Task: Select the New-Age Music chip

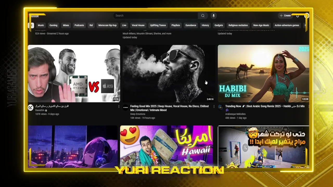Action: [261, 25]
